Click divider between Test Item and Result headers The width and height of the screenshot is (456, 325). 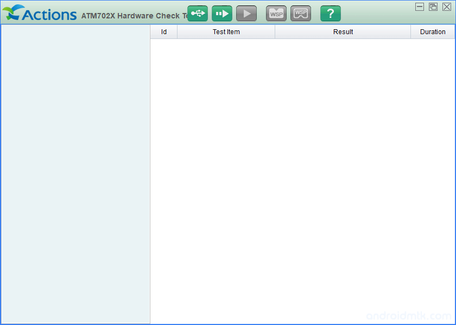(275, 32)
